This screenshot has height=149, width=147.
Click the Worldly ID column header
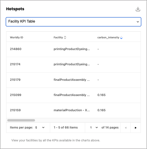[17, 37]
